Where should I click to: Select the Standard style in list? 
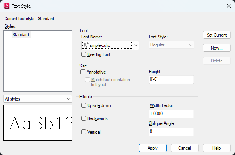point(21,35)
